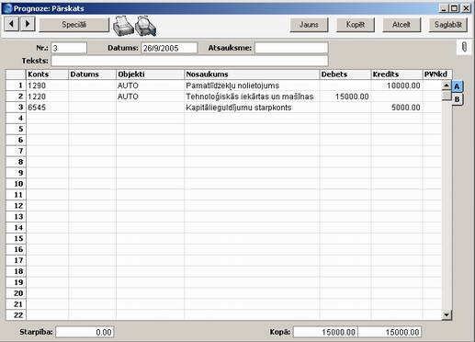Select account cell 1220

(x=48, y=97)
